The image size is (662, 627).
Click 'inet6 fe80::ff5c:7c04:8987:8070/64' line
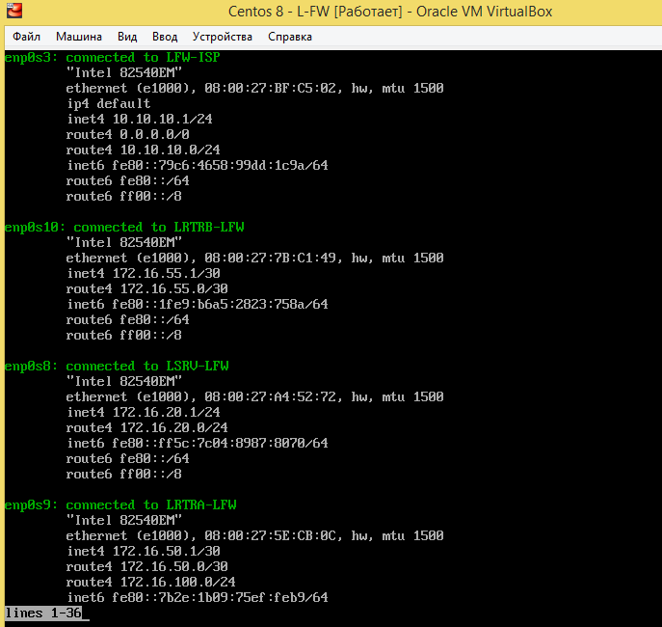pyautogui.click(x=198, y=444)
